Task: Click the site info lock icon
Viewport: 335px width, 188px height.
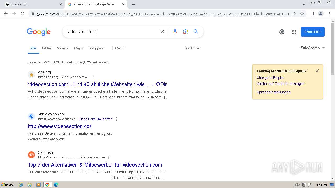Action: [33, 14]
